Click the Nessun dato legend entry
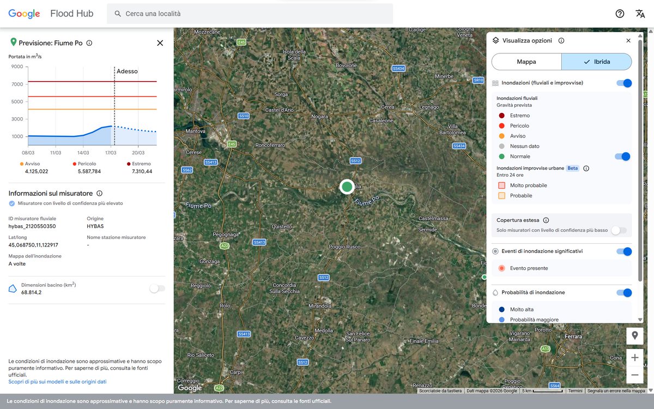This screenshot has height=409, width=654. pyautogui.click(x=525, y=146)
